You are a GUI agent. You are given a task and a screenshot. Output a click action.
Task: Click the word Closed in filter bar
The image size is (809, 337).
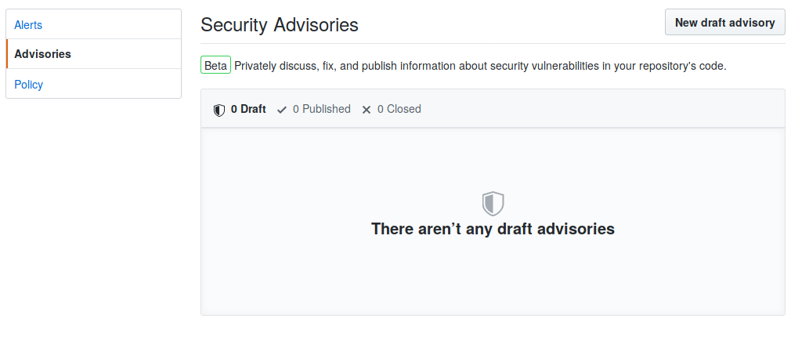[x=404, y=109]
